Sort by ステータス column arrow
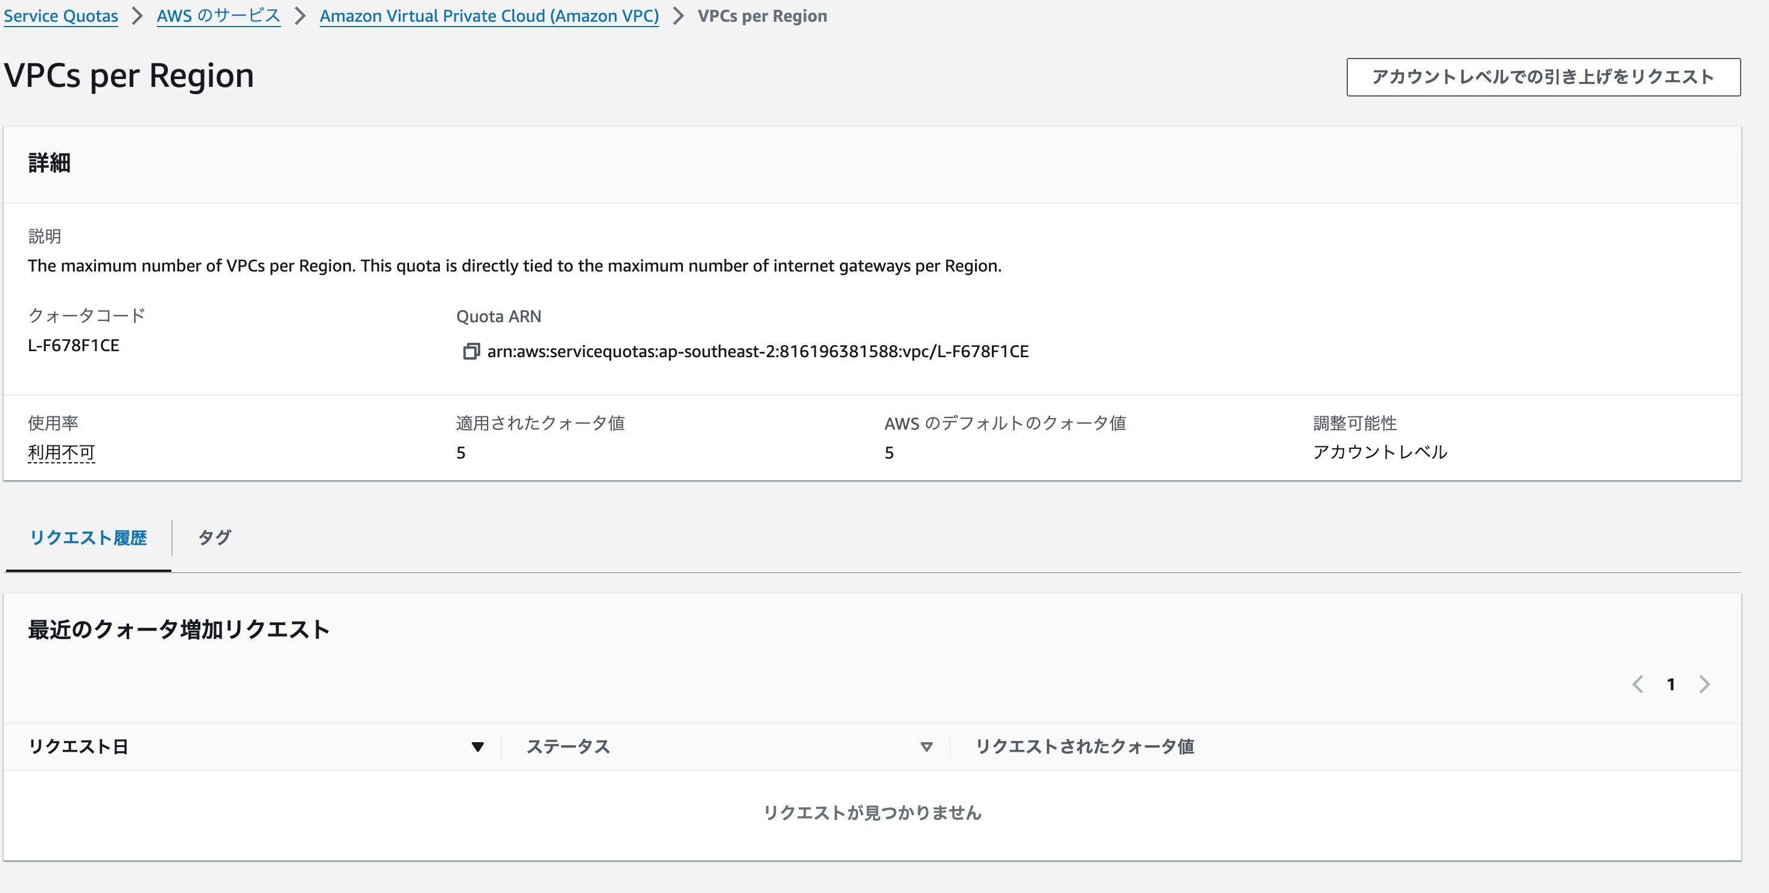Screen dimensions: 1769x893 click(926, 747)
